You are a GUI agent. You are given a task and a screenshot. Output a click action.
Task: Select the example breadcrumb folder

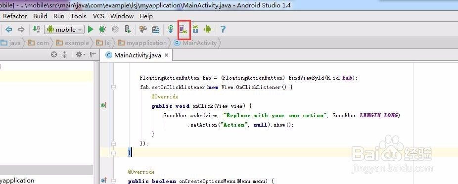tap(72, 43)
